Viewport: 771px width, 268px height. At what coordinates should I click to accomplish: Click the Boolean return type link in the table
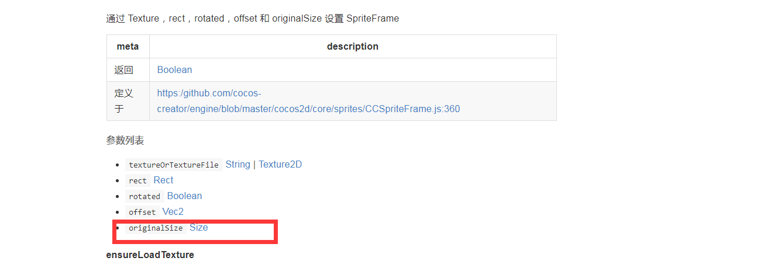coord(174,70)
